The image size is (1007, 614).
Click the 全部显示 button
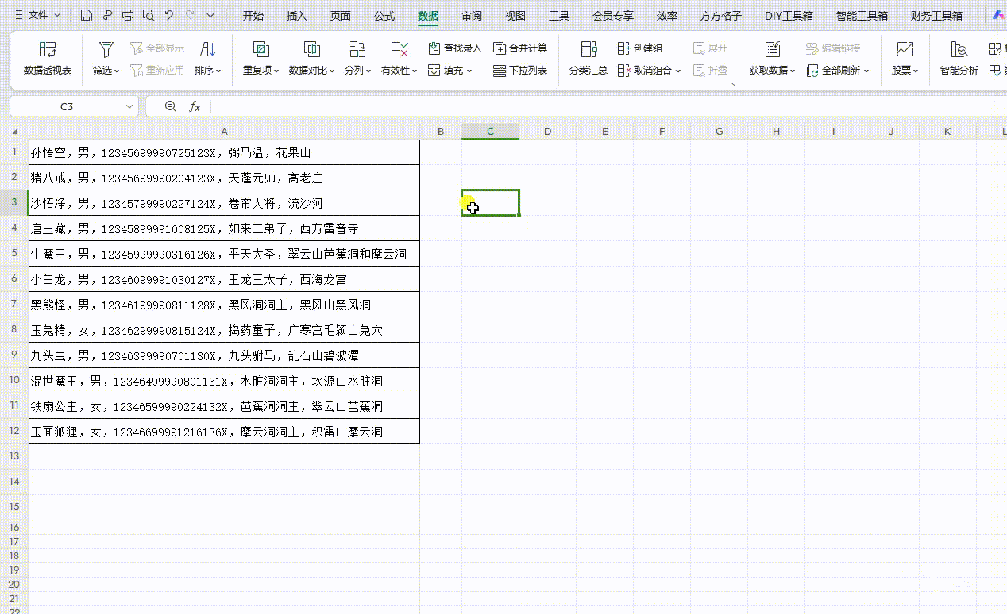pyautogui.click(x=157, y=48)
